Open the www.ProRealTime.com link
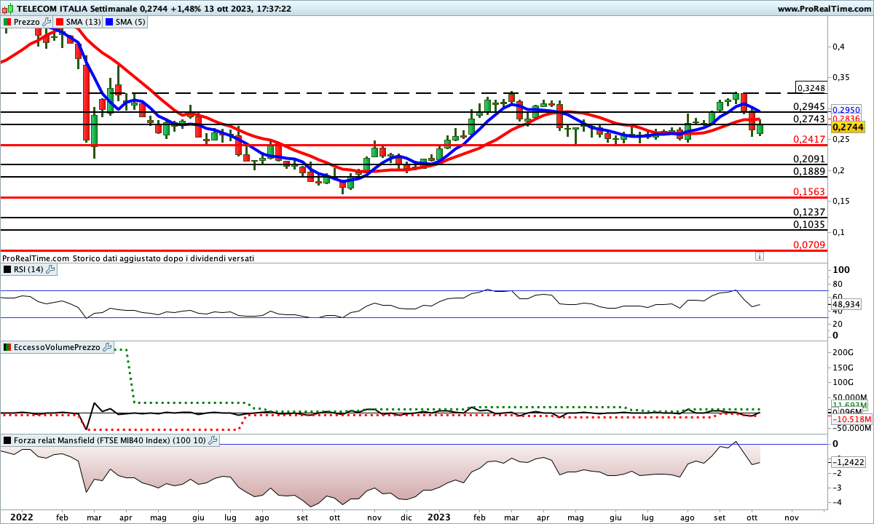This screenshot has width=874, height=524. [x=824, y=9]
